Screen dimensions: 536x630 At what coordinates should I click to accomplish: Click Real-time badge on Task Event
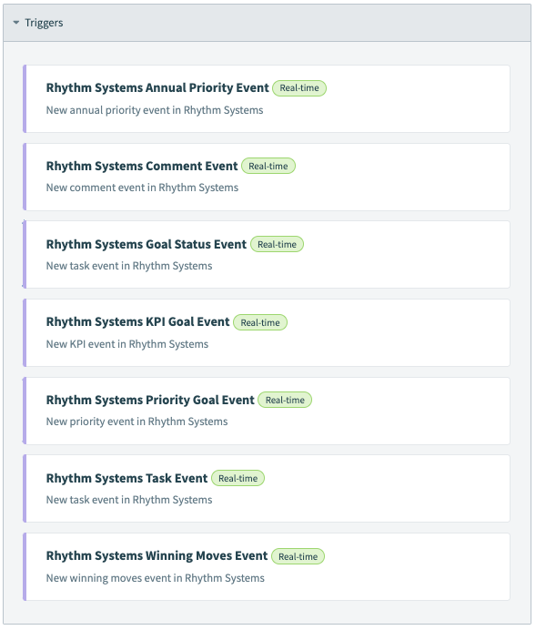(238, 478)
